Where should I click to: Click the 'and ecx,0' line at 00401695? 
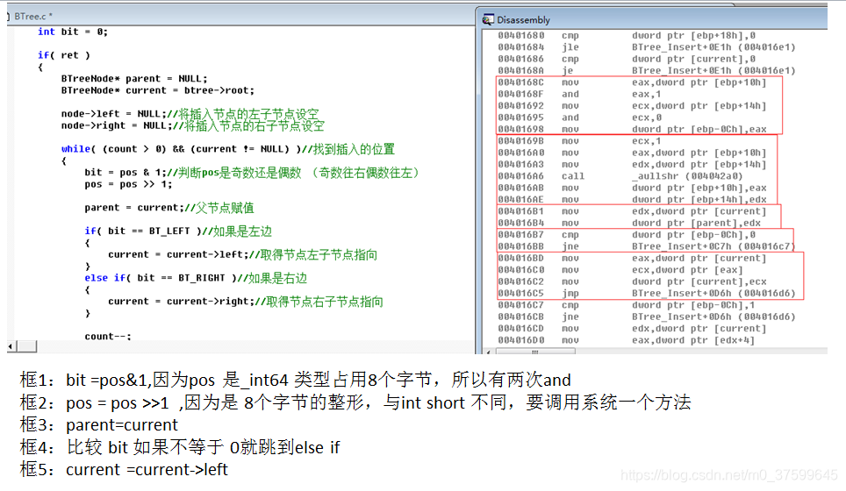pos(579,117)
